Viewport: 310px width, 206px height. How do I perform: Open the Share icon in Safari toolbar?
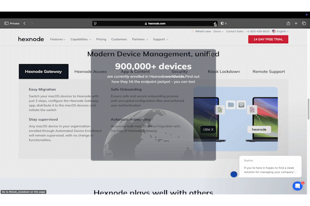coord(288,24)
